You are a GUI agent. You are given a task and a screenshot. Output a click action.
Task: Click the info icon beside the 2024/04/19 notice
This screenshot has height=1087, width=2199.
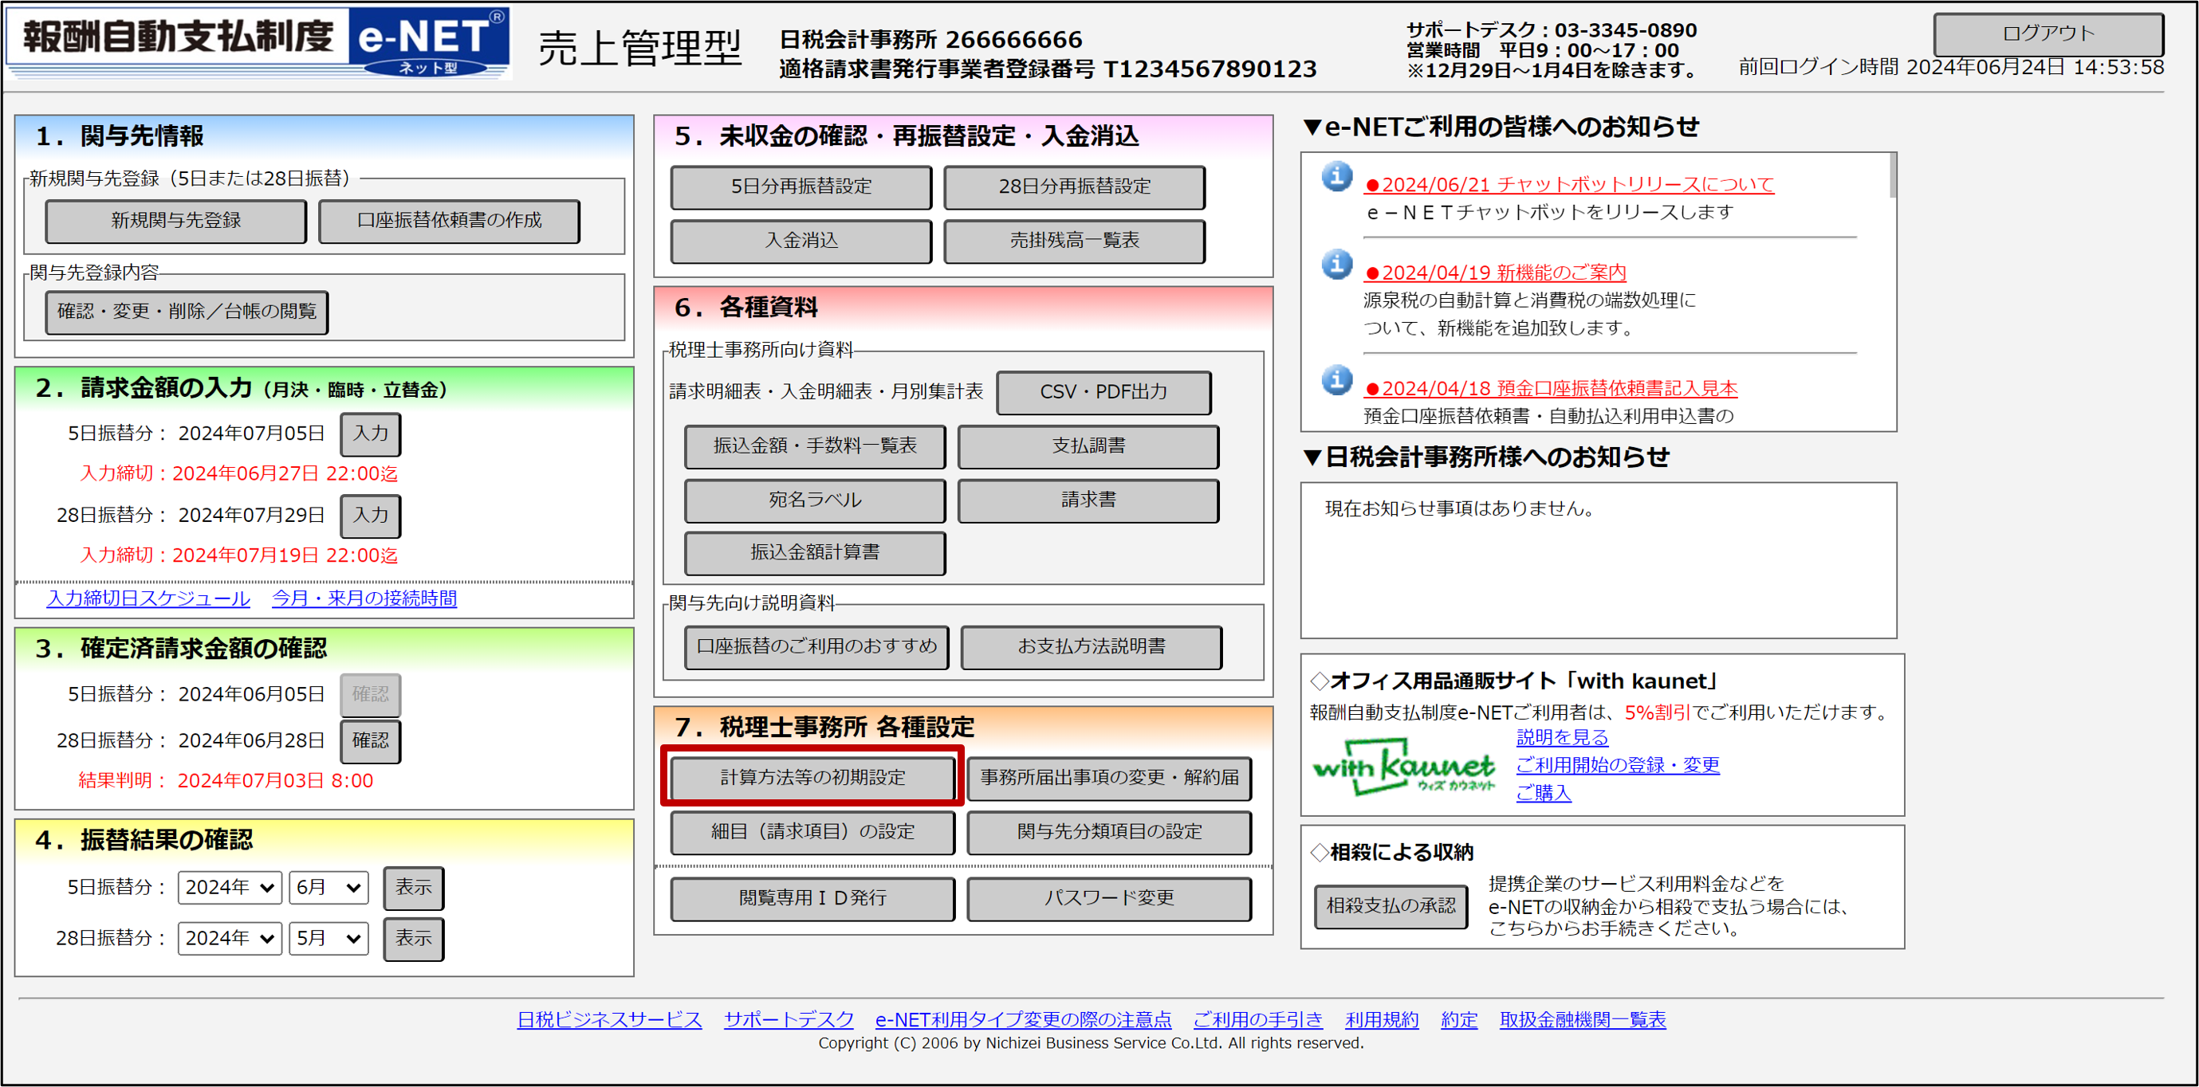pyautogui.click(x=1337, y=265)
